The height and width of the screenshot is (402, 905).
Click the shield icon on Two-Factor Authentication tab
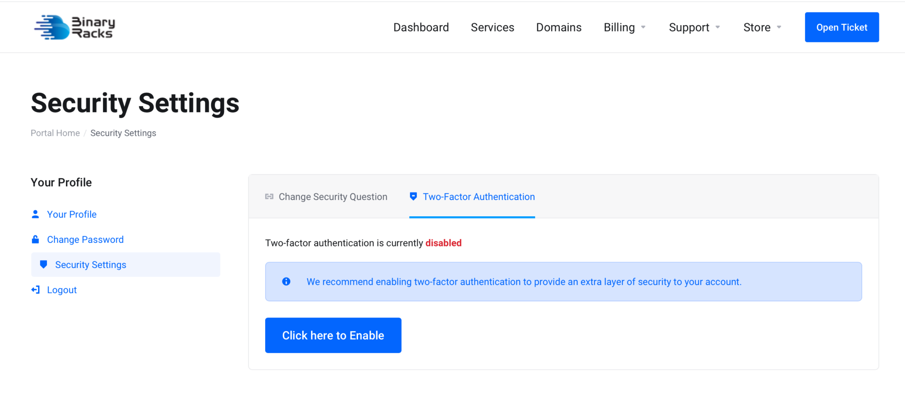click(x=413, y=196)
